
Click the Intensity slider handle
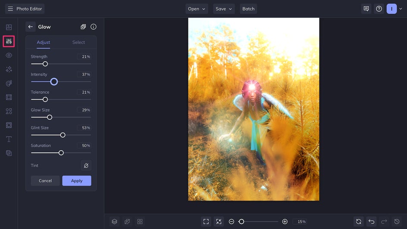(x=54, y=82)
